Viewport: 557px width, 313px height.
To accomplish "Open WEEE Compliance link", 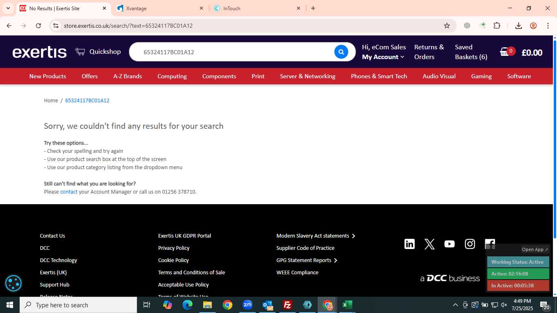I will click(x=297, y=272).
